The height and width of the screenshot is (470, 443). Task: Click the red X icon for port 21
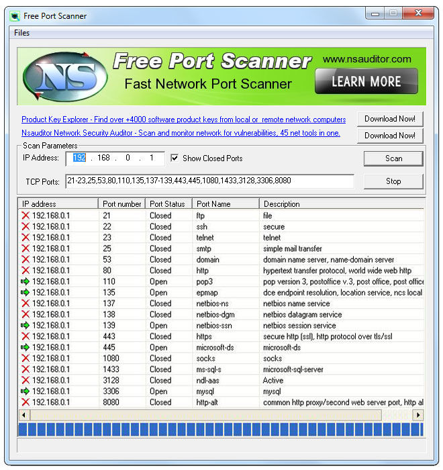pyautogui.click(x=26, y=216)
